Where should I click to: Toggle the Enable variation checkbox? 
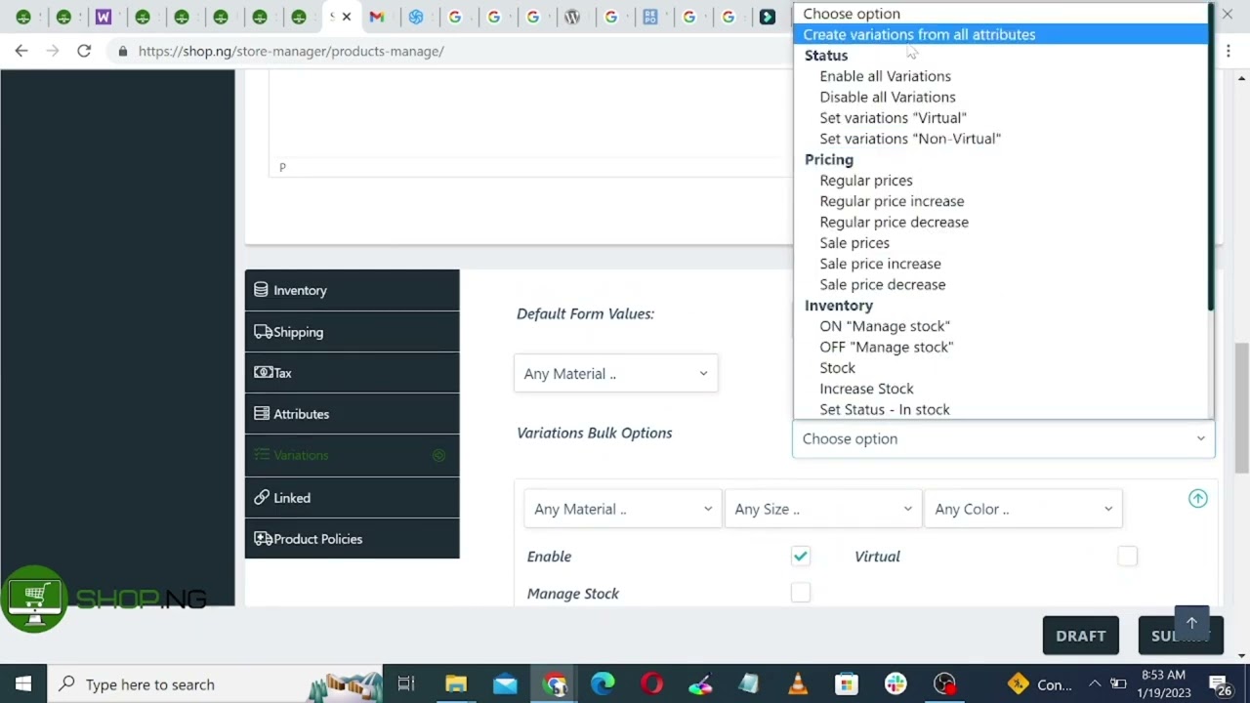point(801,557)
